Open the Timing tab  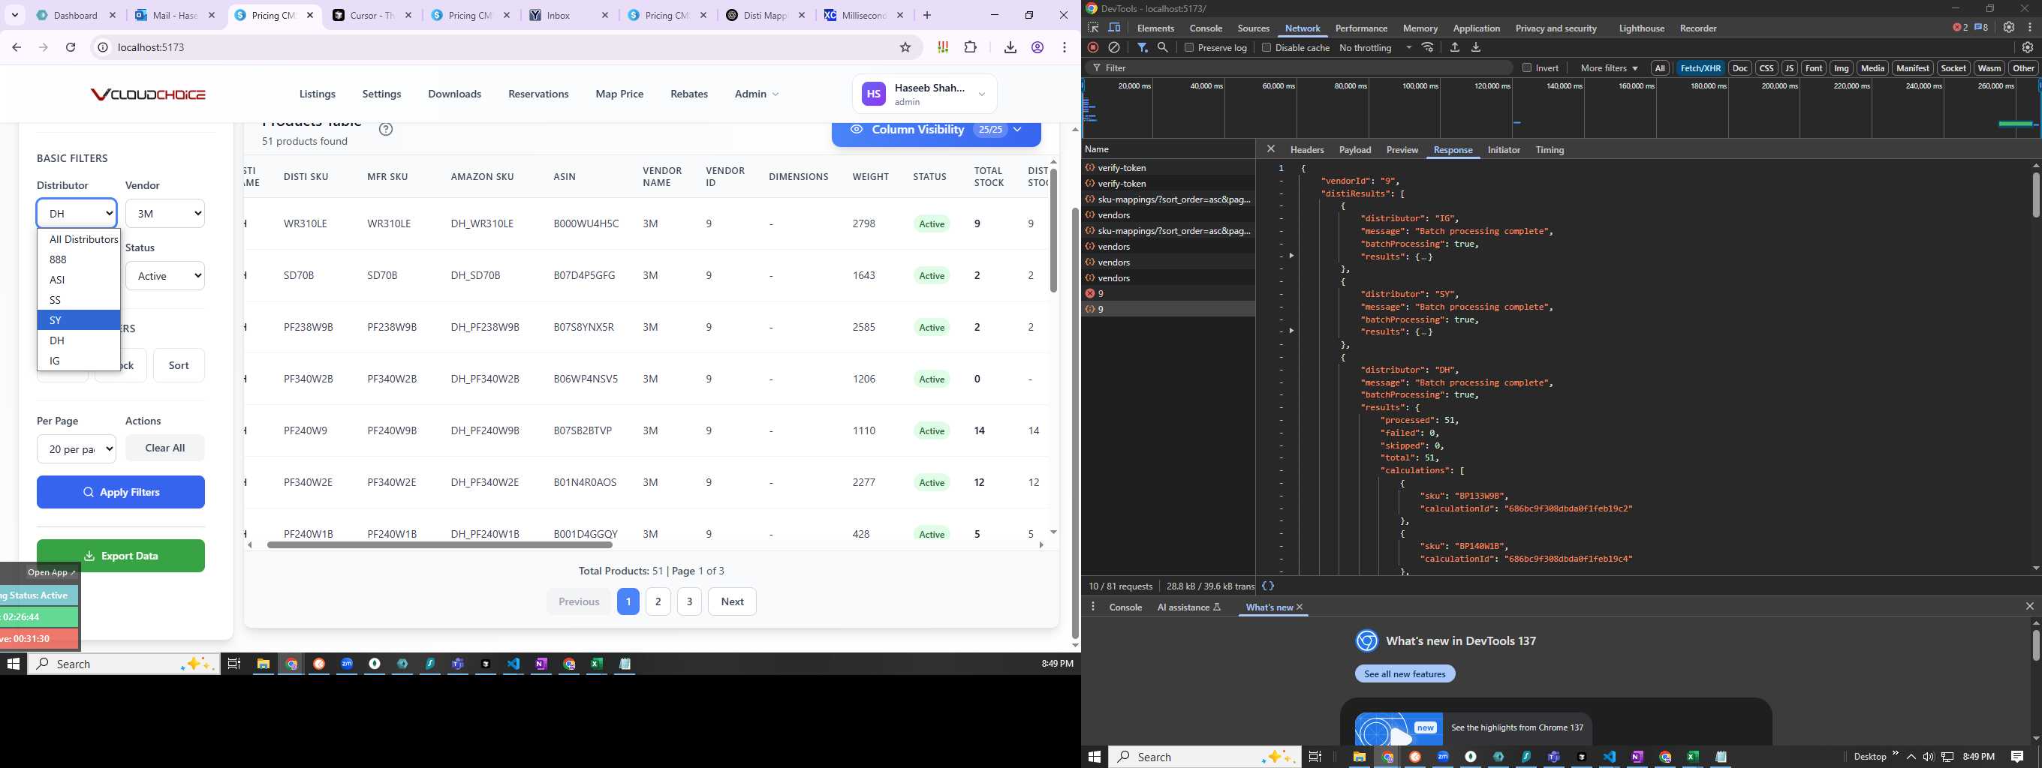[x=1549, y=150]
